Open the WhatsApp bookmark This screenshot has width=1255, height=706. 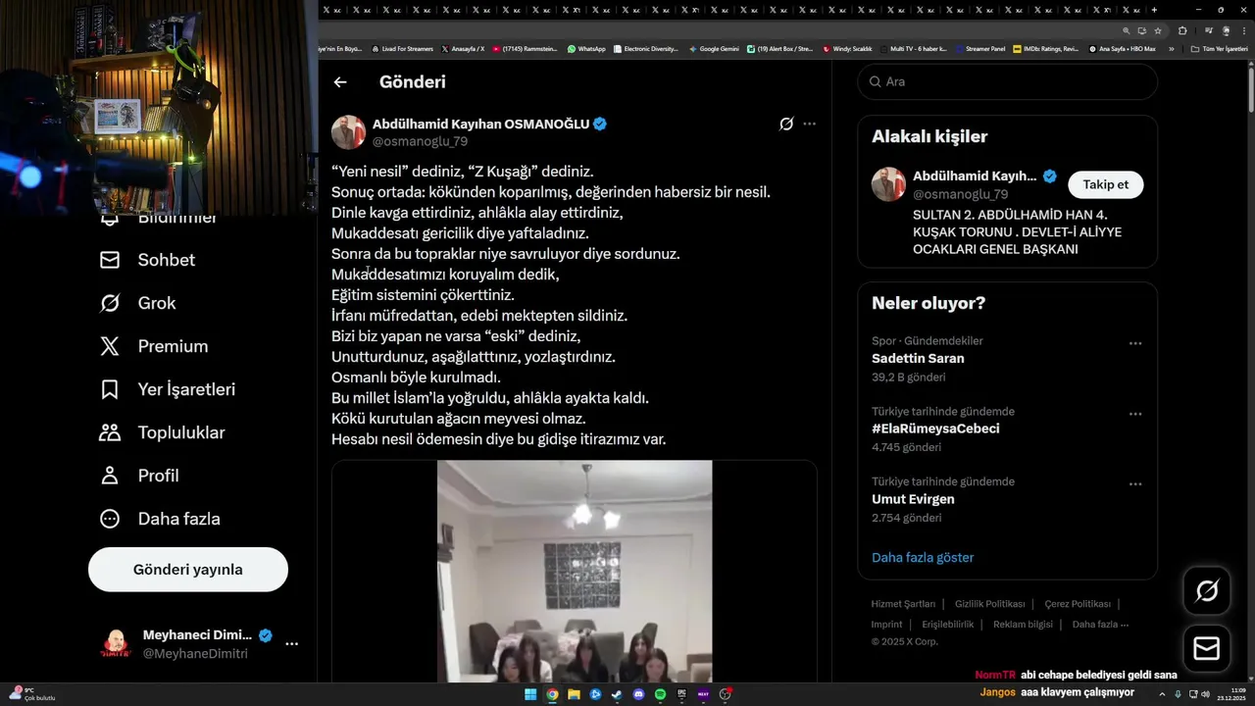pos(586,48)
